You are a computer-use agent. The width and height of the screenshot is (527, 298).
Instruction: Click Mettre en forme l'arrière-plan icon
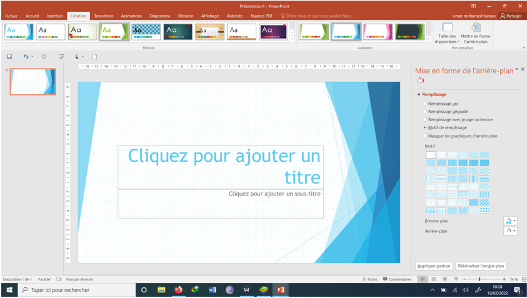click(x=475, y=31)
